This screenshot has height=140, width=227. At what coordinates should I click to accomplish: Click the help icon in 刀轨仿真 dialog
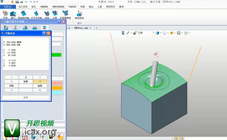[44, 33]
